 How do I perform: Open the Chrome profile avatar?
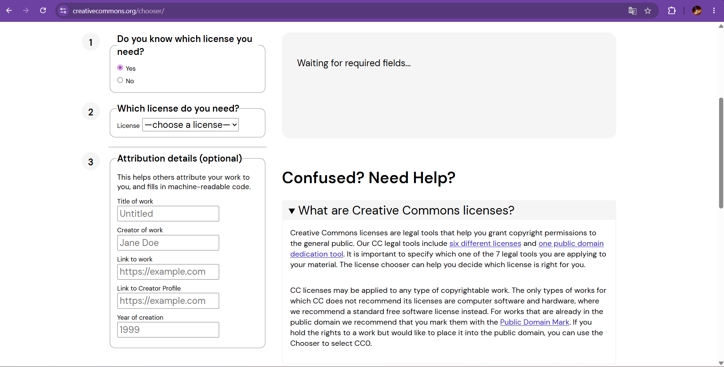click(697, 11)
